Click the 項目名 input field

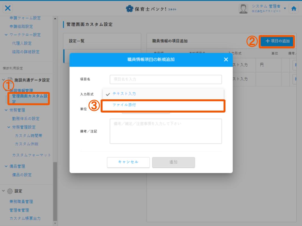click(166, 79)
